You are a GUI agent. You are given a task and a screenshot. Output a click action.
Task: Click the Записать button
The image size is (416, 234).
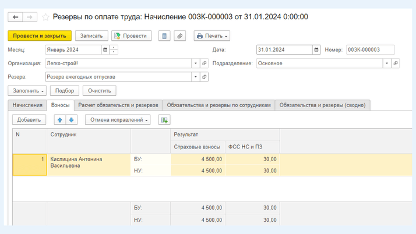(x=91, y=36)
